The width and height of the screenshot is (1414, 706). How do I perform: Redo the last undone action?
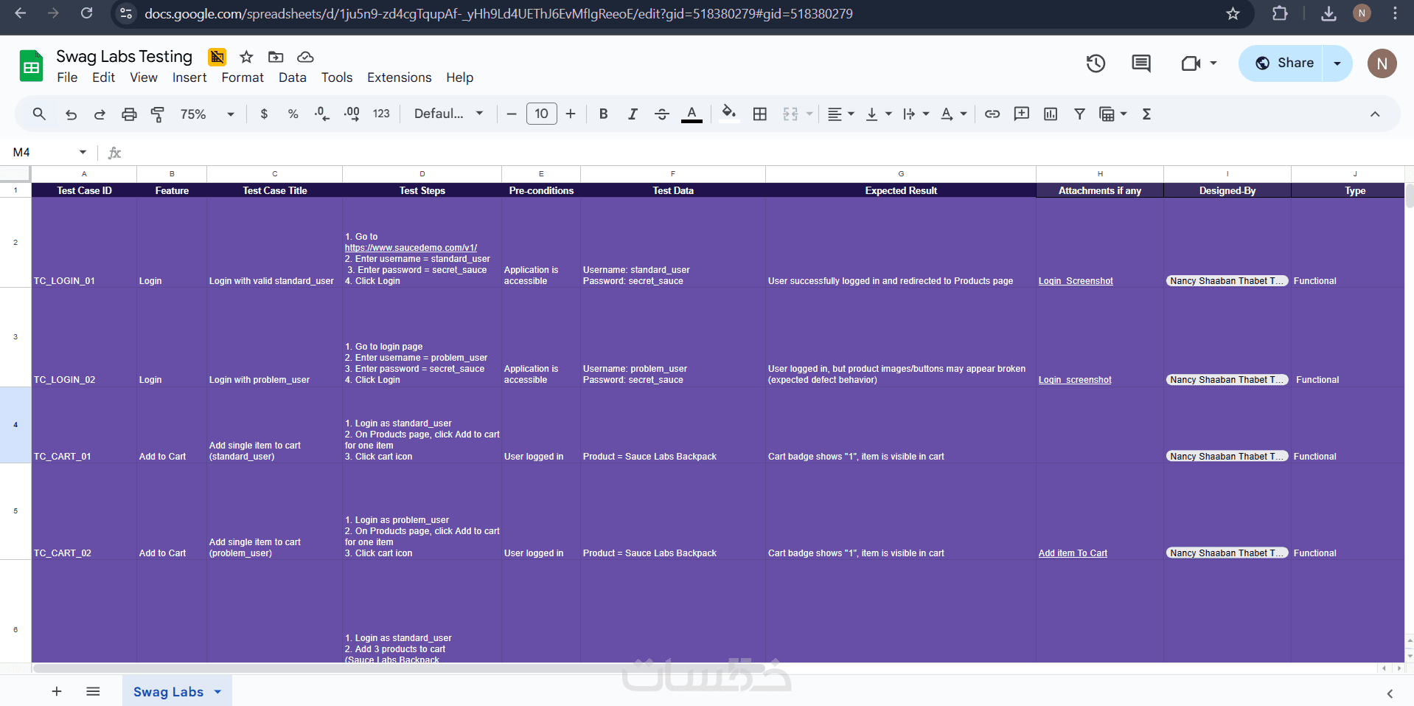(100, 114)
